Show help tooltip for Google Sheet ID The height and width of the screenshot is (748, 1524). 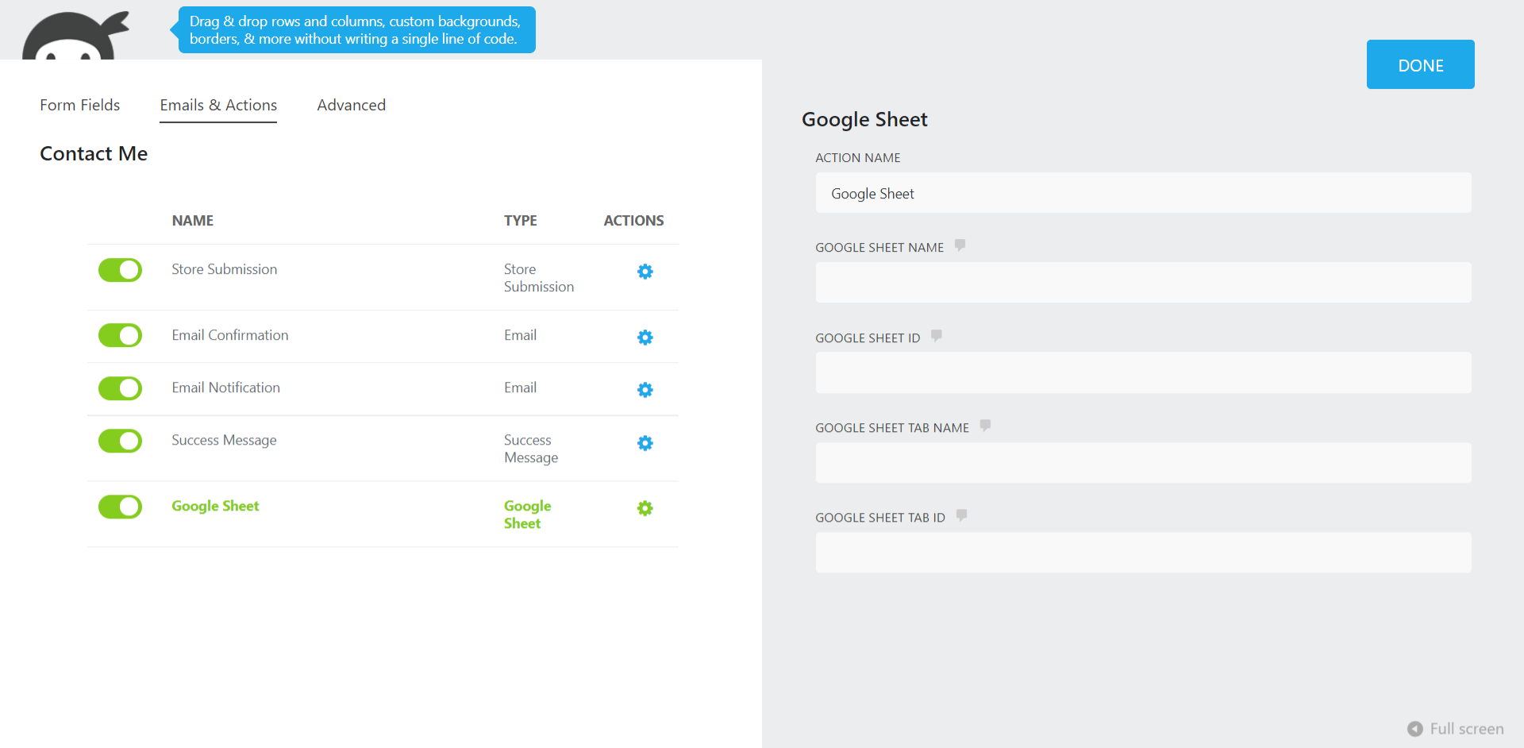coord(937,336)
